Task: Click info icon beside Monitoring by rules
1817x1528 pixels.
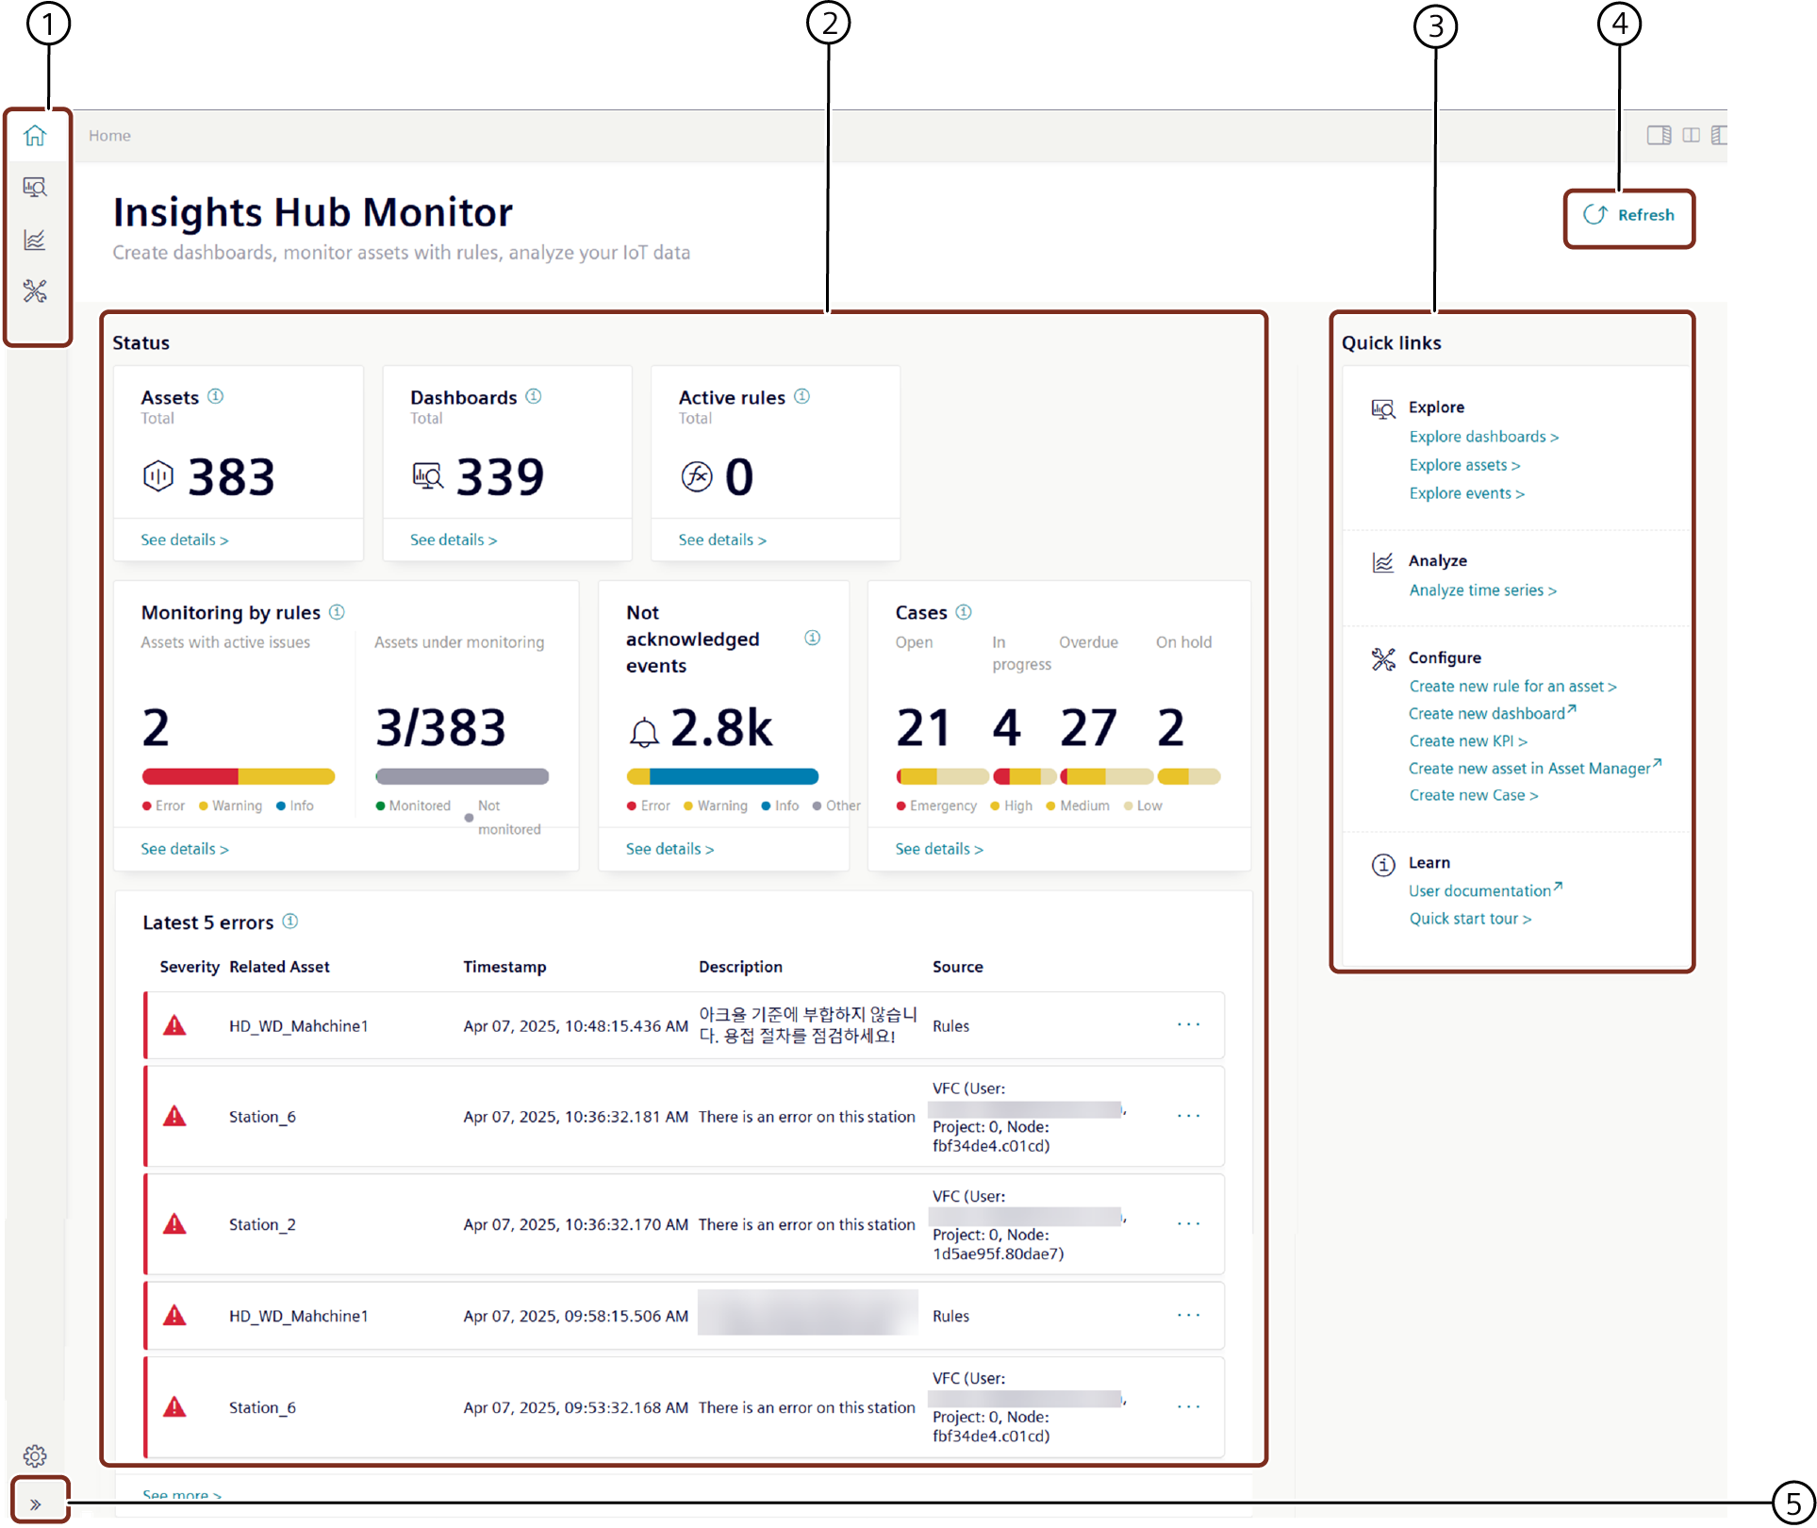Action: [338, 612]
